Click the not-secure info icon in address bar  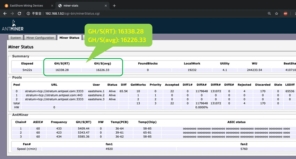pos(28,14)
